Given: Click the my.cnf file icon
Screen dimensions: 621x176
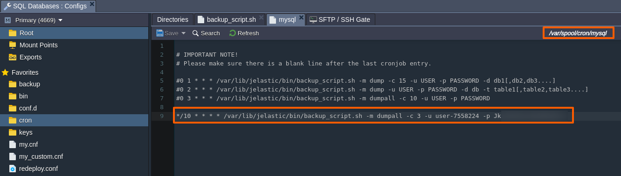Looking at the screenshot, I should tap(13, 144).
